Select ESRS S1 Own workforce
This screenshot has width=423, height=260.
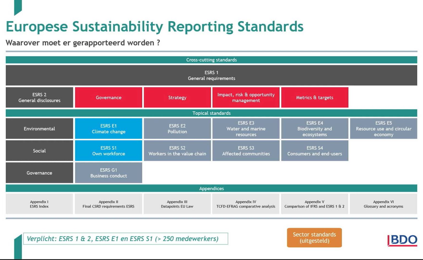tap(108, 151)
